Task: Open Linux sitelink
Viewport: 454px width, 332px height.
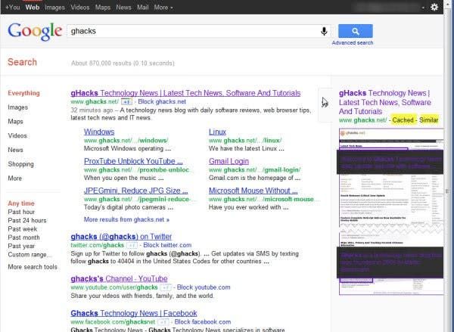Action: 217,132
